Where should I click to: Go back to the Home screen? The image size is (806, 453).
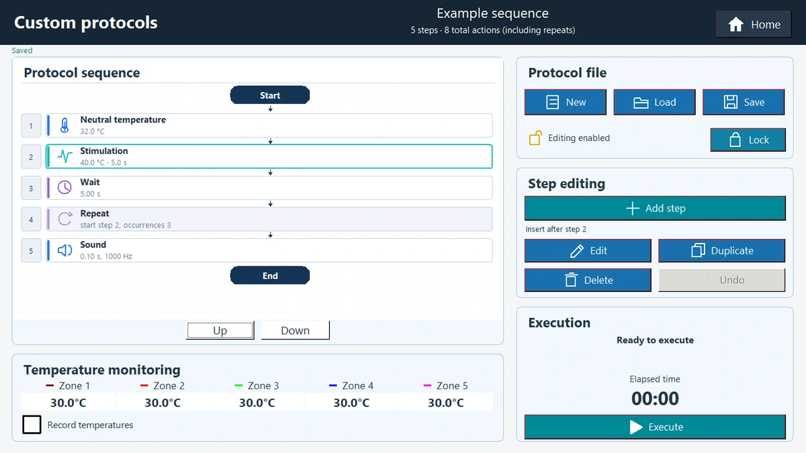coord(754,24)
